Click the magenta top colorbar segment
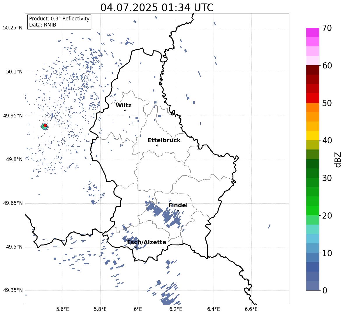This screenshot has width=345, height=315. click(x=312, y=32)
